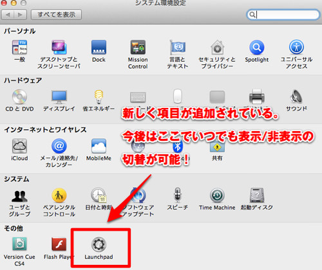Focus the preferences search field
This screenshot has height=270, width=322.
tap(283, 15)
